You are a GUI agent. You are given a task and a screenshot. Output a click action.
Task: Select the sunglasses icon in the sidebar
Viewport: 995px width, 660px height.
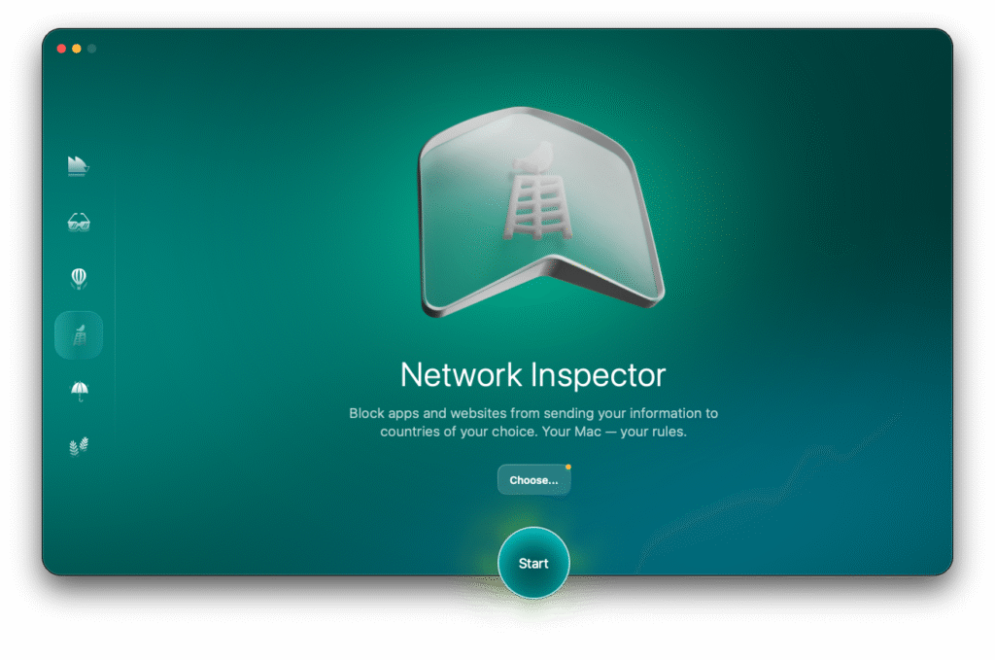point(79,223)
